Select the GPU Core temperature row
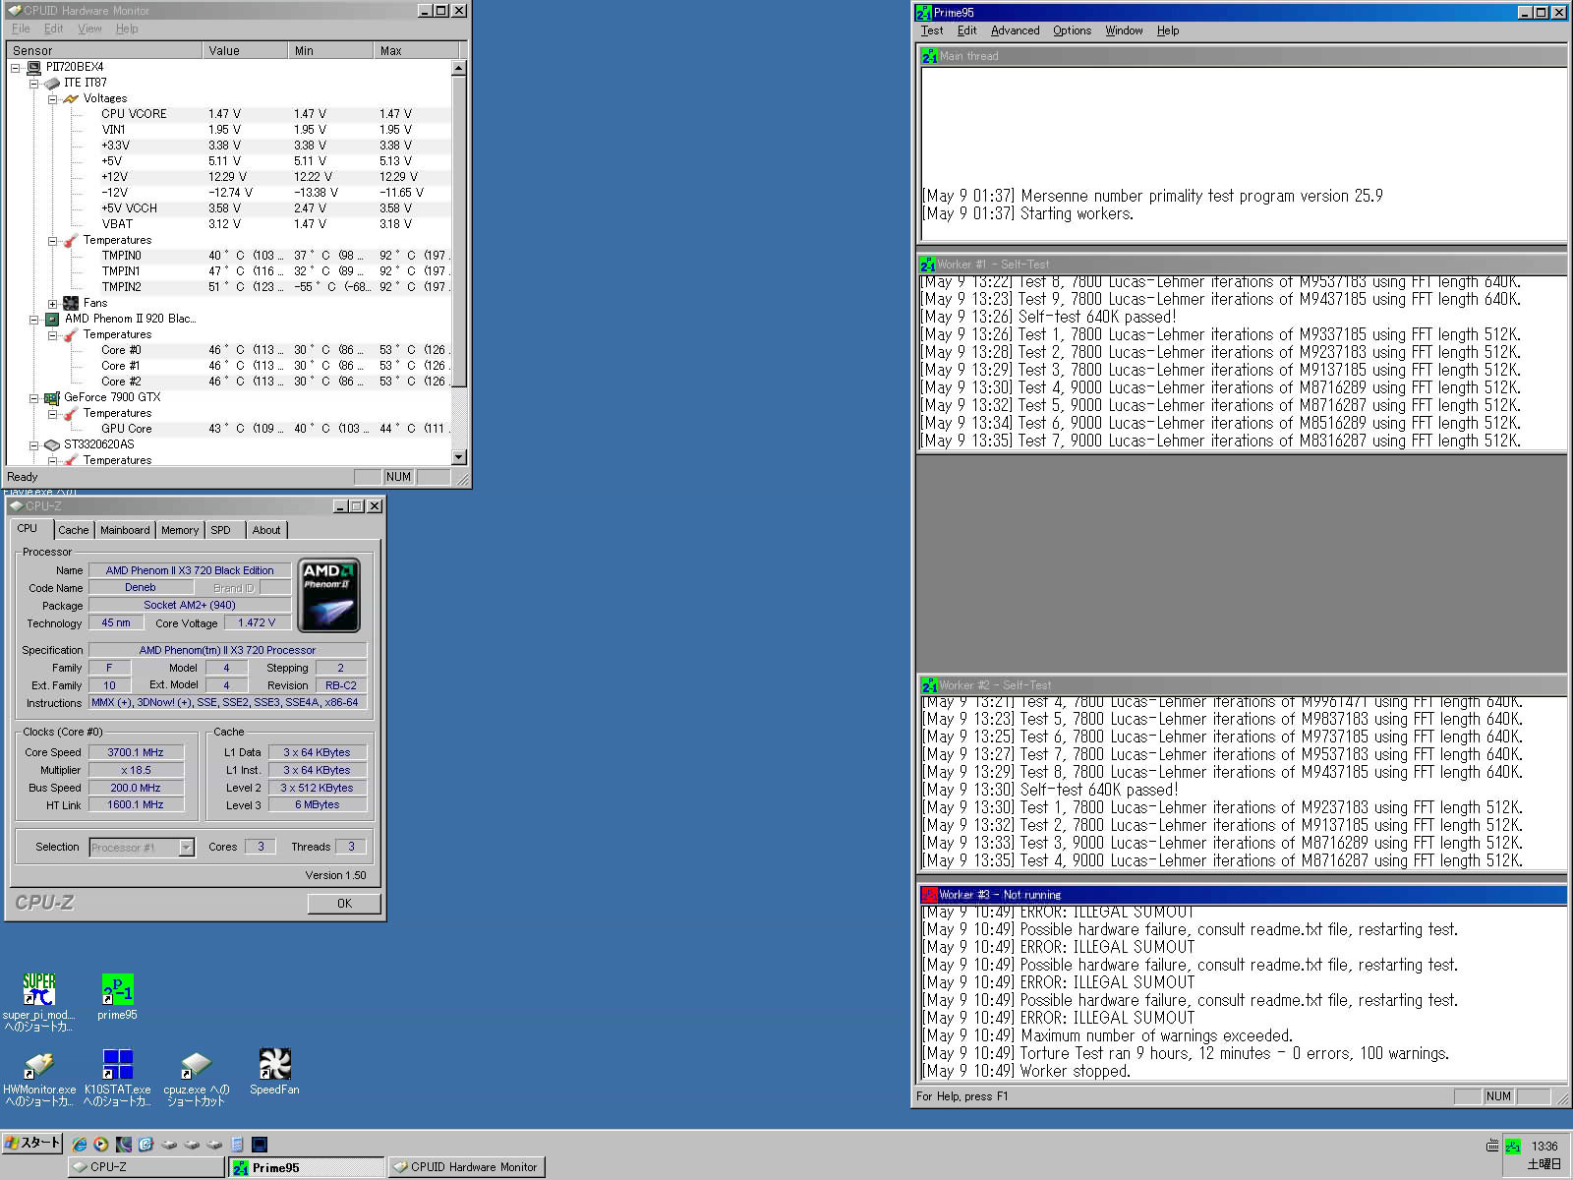The height and width of the screenshot is (1180, 1573). 228,429
